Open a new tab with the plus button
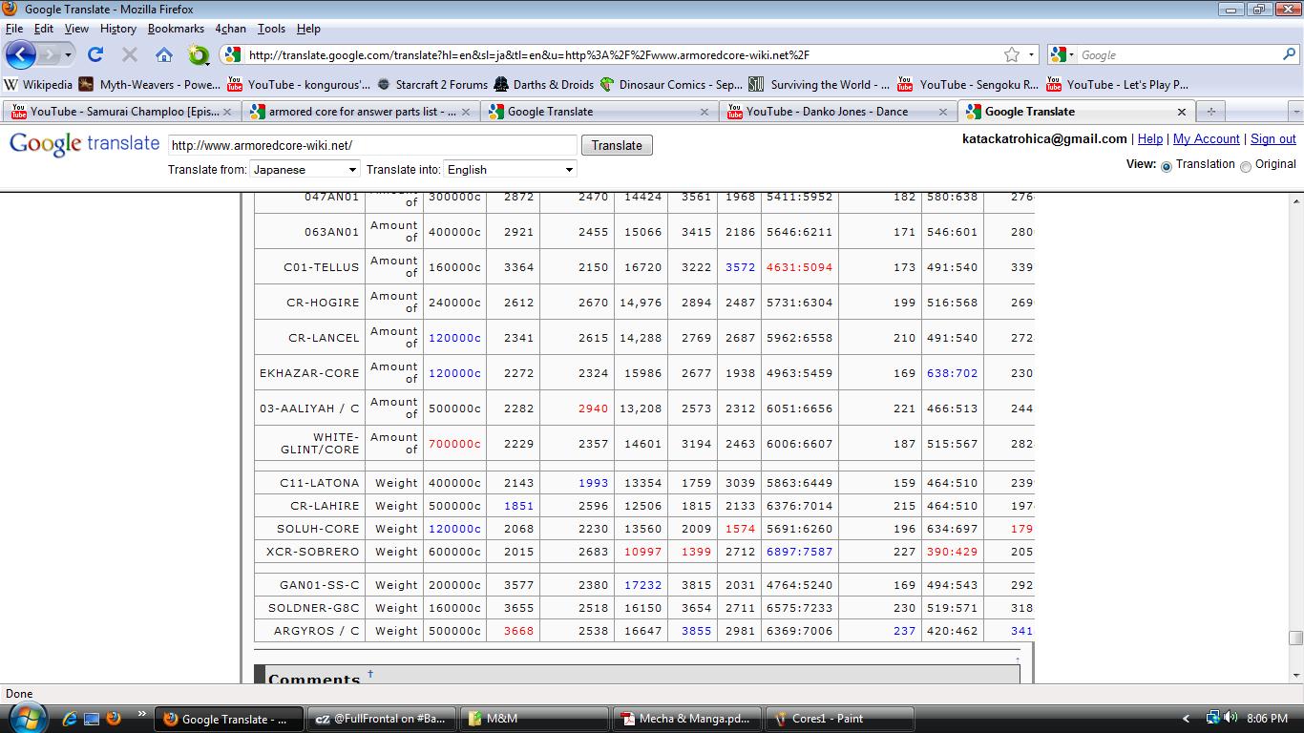 [1210, 112]
